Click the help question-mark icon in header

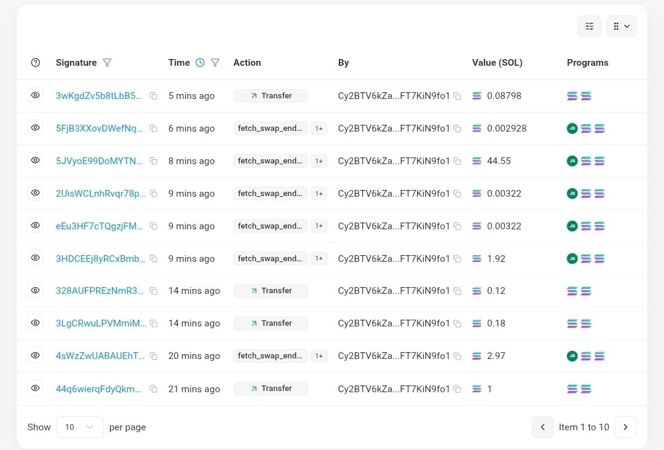(x=36, y=63)
